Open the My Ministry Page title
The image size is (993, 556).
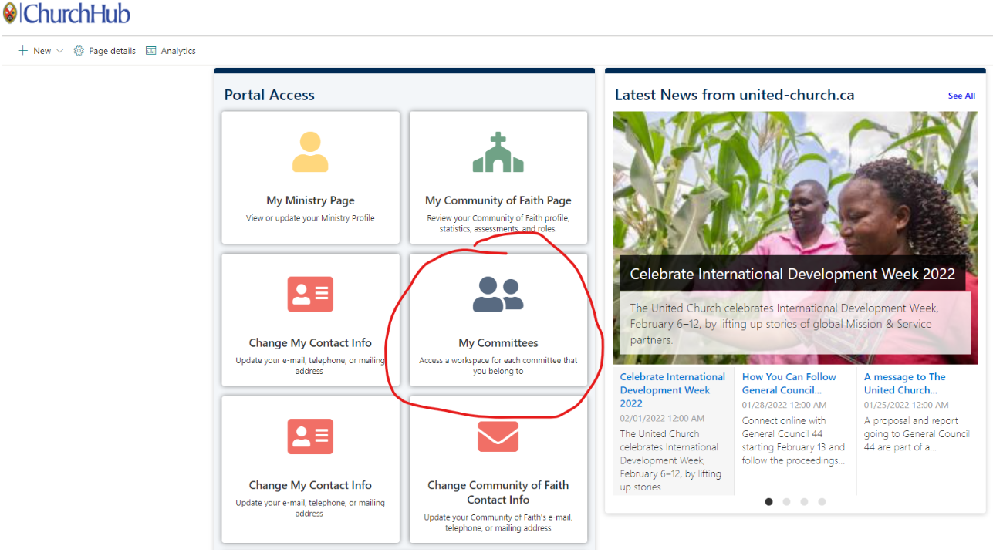click(310, 200)
